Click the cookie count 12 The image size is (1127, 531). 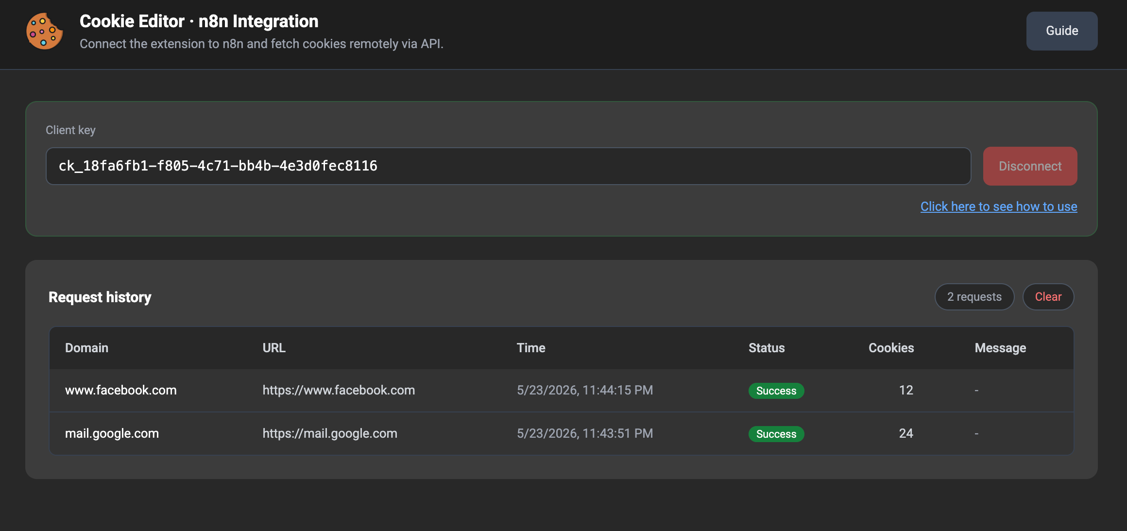(x=906, y=390)
